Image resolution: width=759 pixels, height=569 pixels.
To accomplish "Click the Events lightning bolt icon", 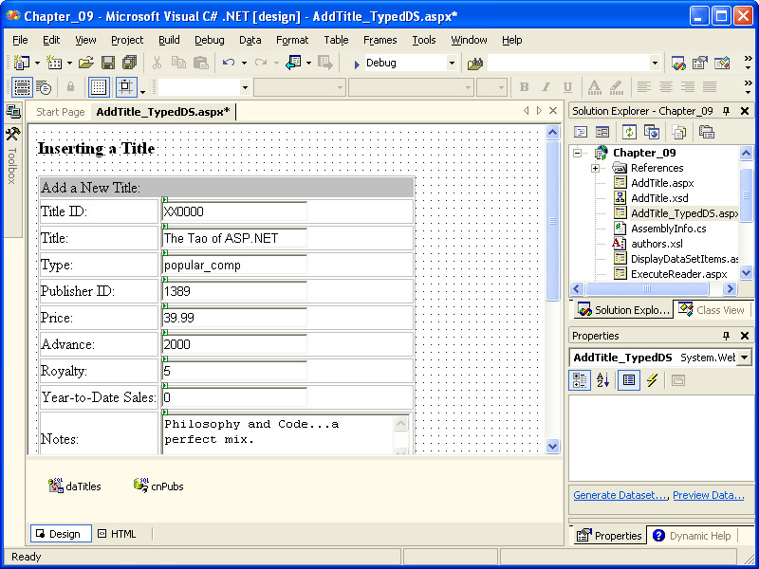I will [x=652, y=380].
